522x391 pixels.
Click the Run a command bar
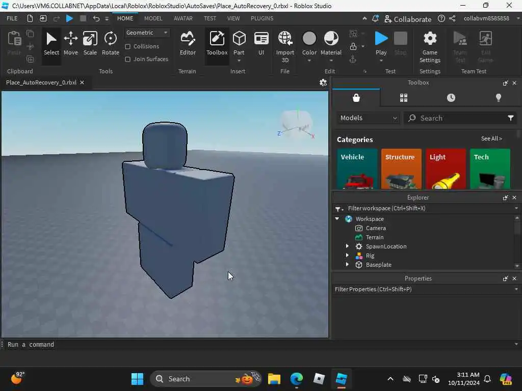(x=259, y=345)
